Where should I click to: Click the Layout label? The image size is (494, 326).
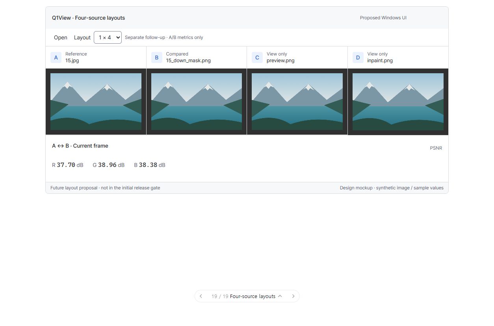82,37
